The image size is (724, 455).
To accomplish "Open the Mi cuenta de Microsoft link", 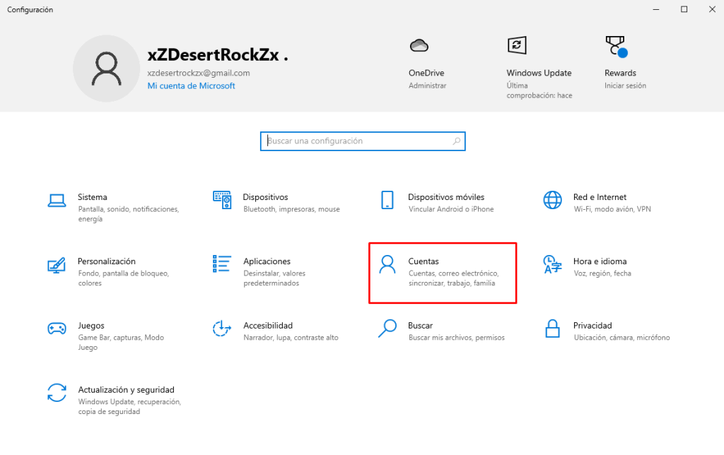I will tap(191, 86).
